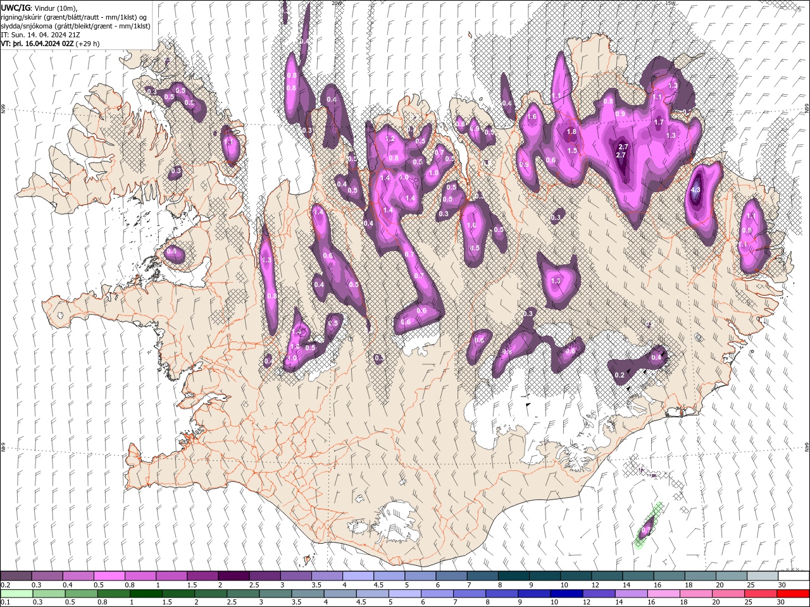Pick the top-row snow swatch between 1.5 and 2
Viewport: 810px width, 607px height.
(x=202, y=576)
